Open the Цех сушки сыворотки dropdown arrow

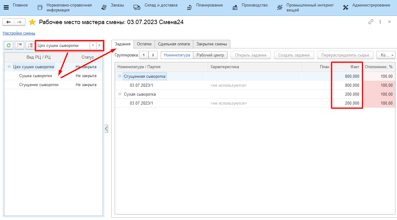coord(93,45)
